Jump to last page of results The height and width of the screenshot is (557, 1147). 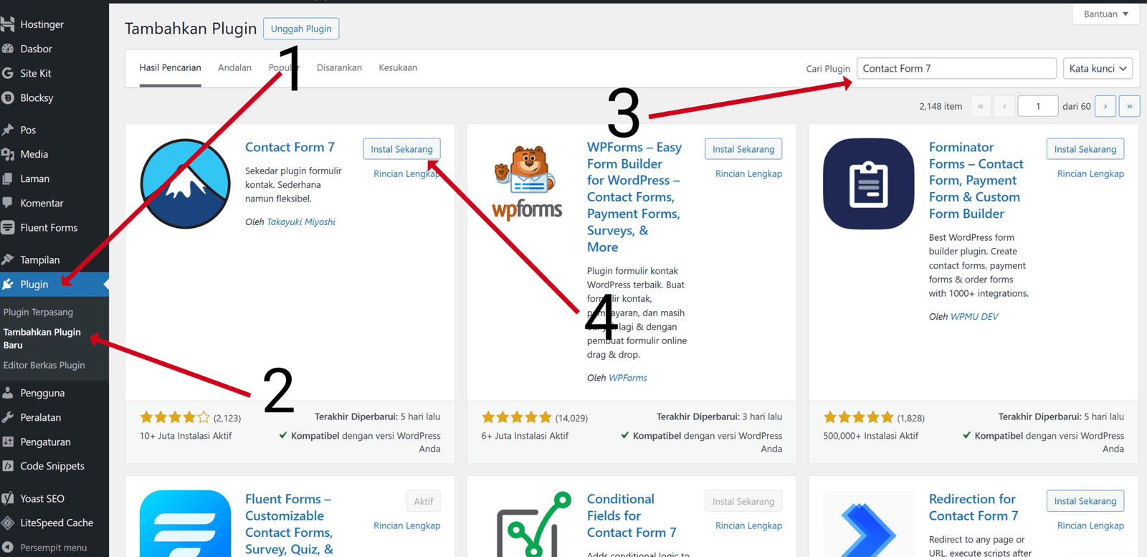point(1129,106)
